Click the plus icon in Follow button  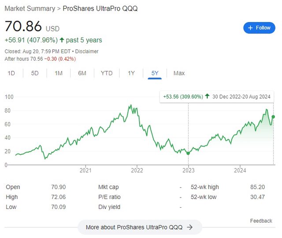pos(250,28)
